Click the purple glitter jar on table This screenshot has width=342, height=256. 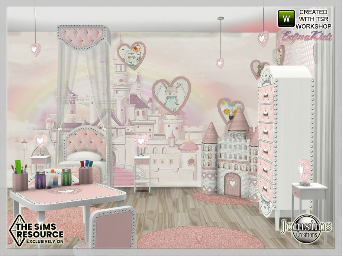click(x=40, y=180)
